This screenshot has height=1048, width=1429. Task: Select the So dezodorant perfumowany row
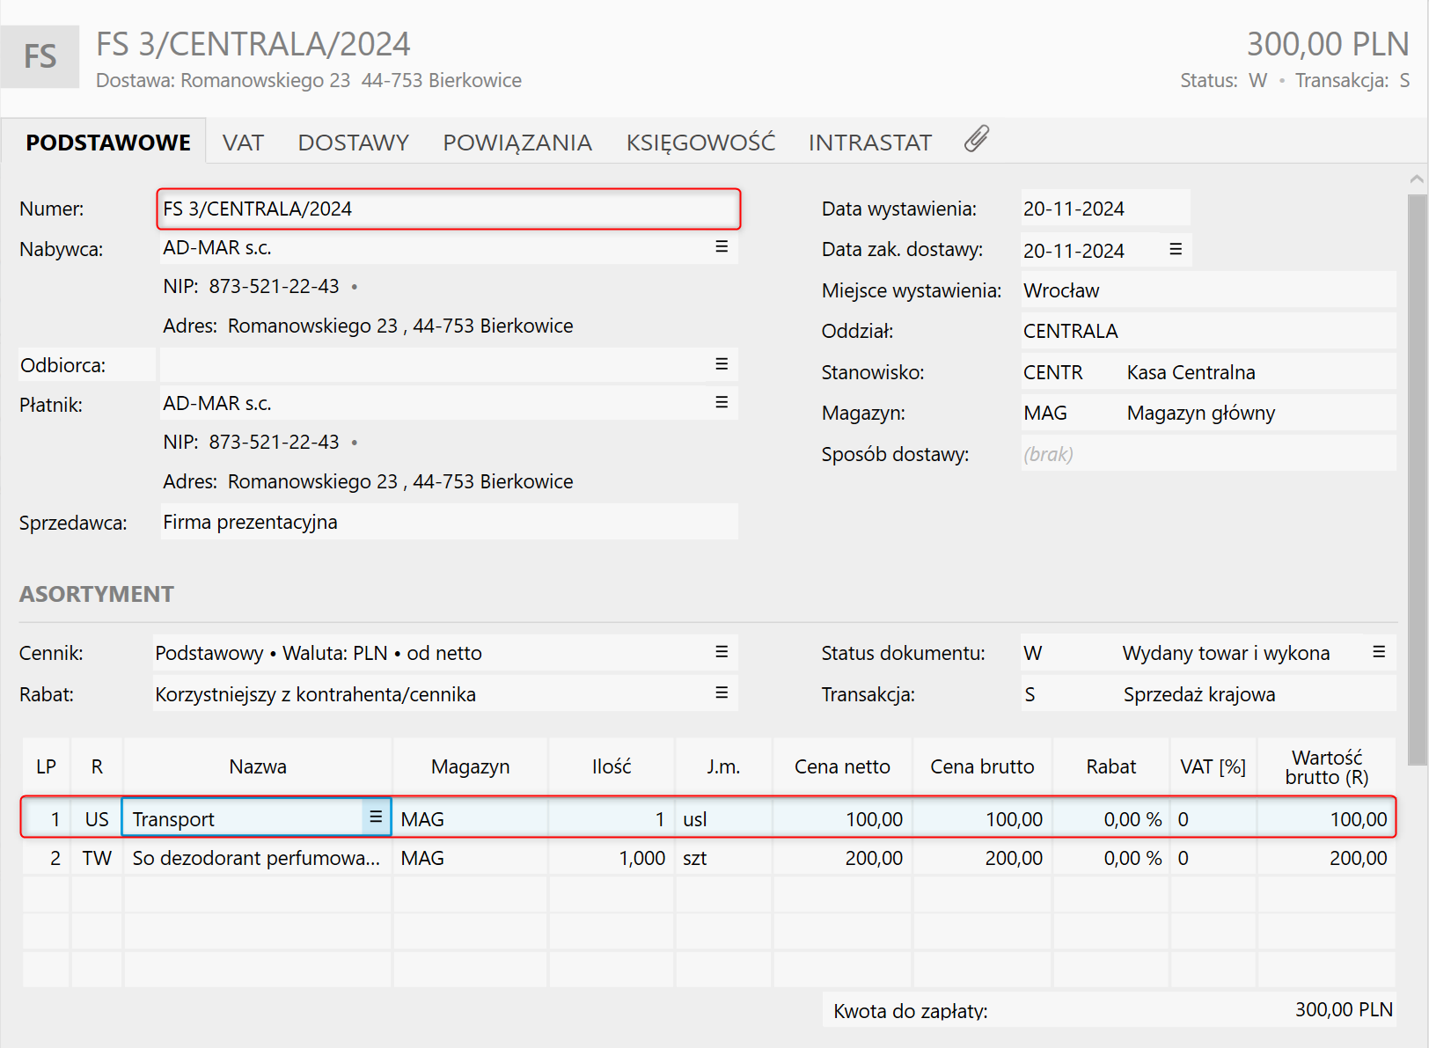pos(256,858)
